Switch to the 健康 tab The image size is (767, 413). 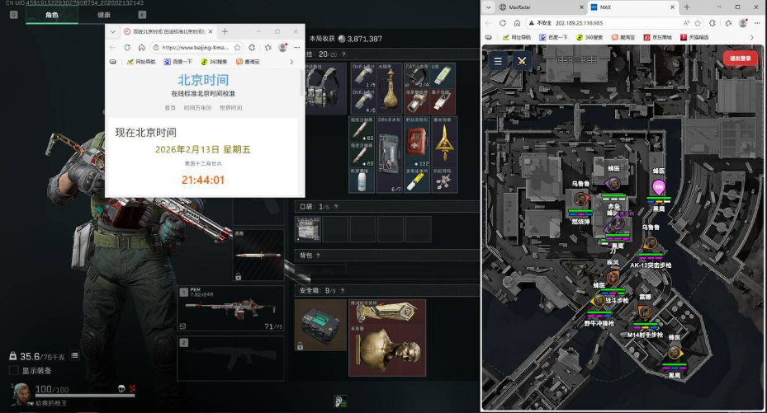click(103, 15)
